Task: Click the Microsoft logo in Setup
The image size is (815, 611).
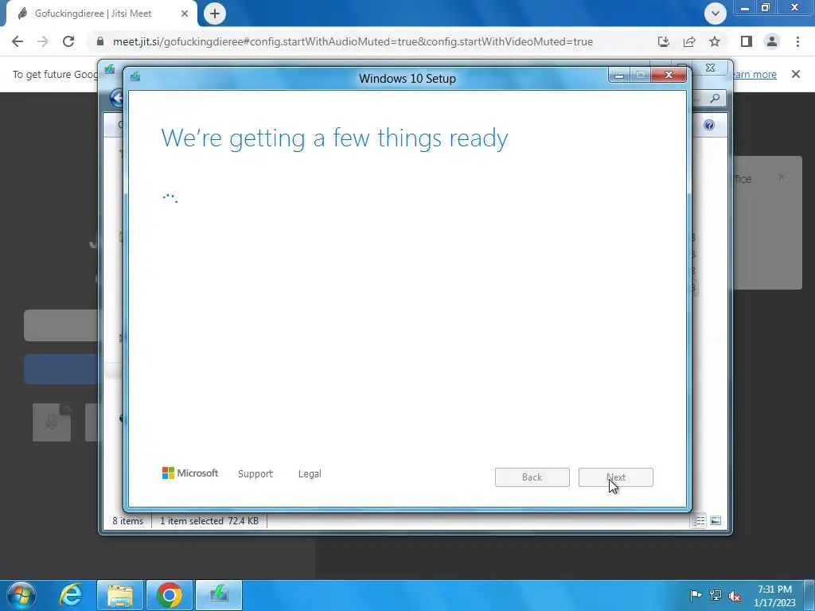Action: point(190,473)
